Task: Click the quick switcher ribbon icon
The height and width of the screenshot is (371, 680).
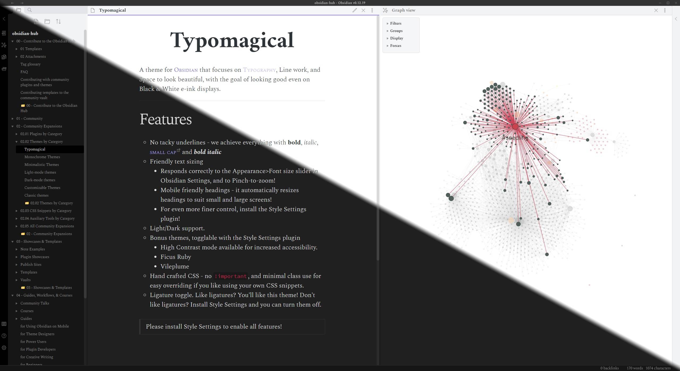Action: 4,33
